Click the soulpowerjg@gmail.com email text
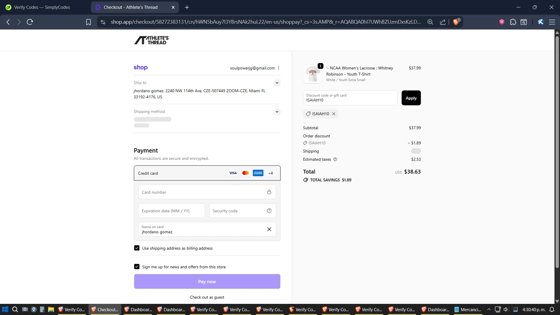Screen dimensions: 560x315 252,68
